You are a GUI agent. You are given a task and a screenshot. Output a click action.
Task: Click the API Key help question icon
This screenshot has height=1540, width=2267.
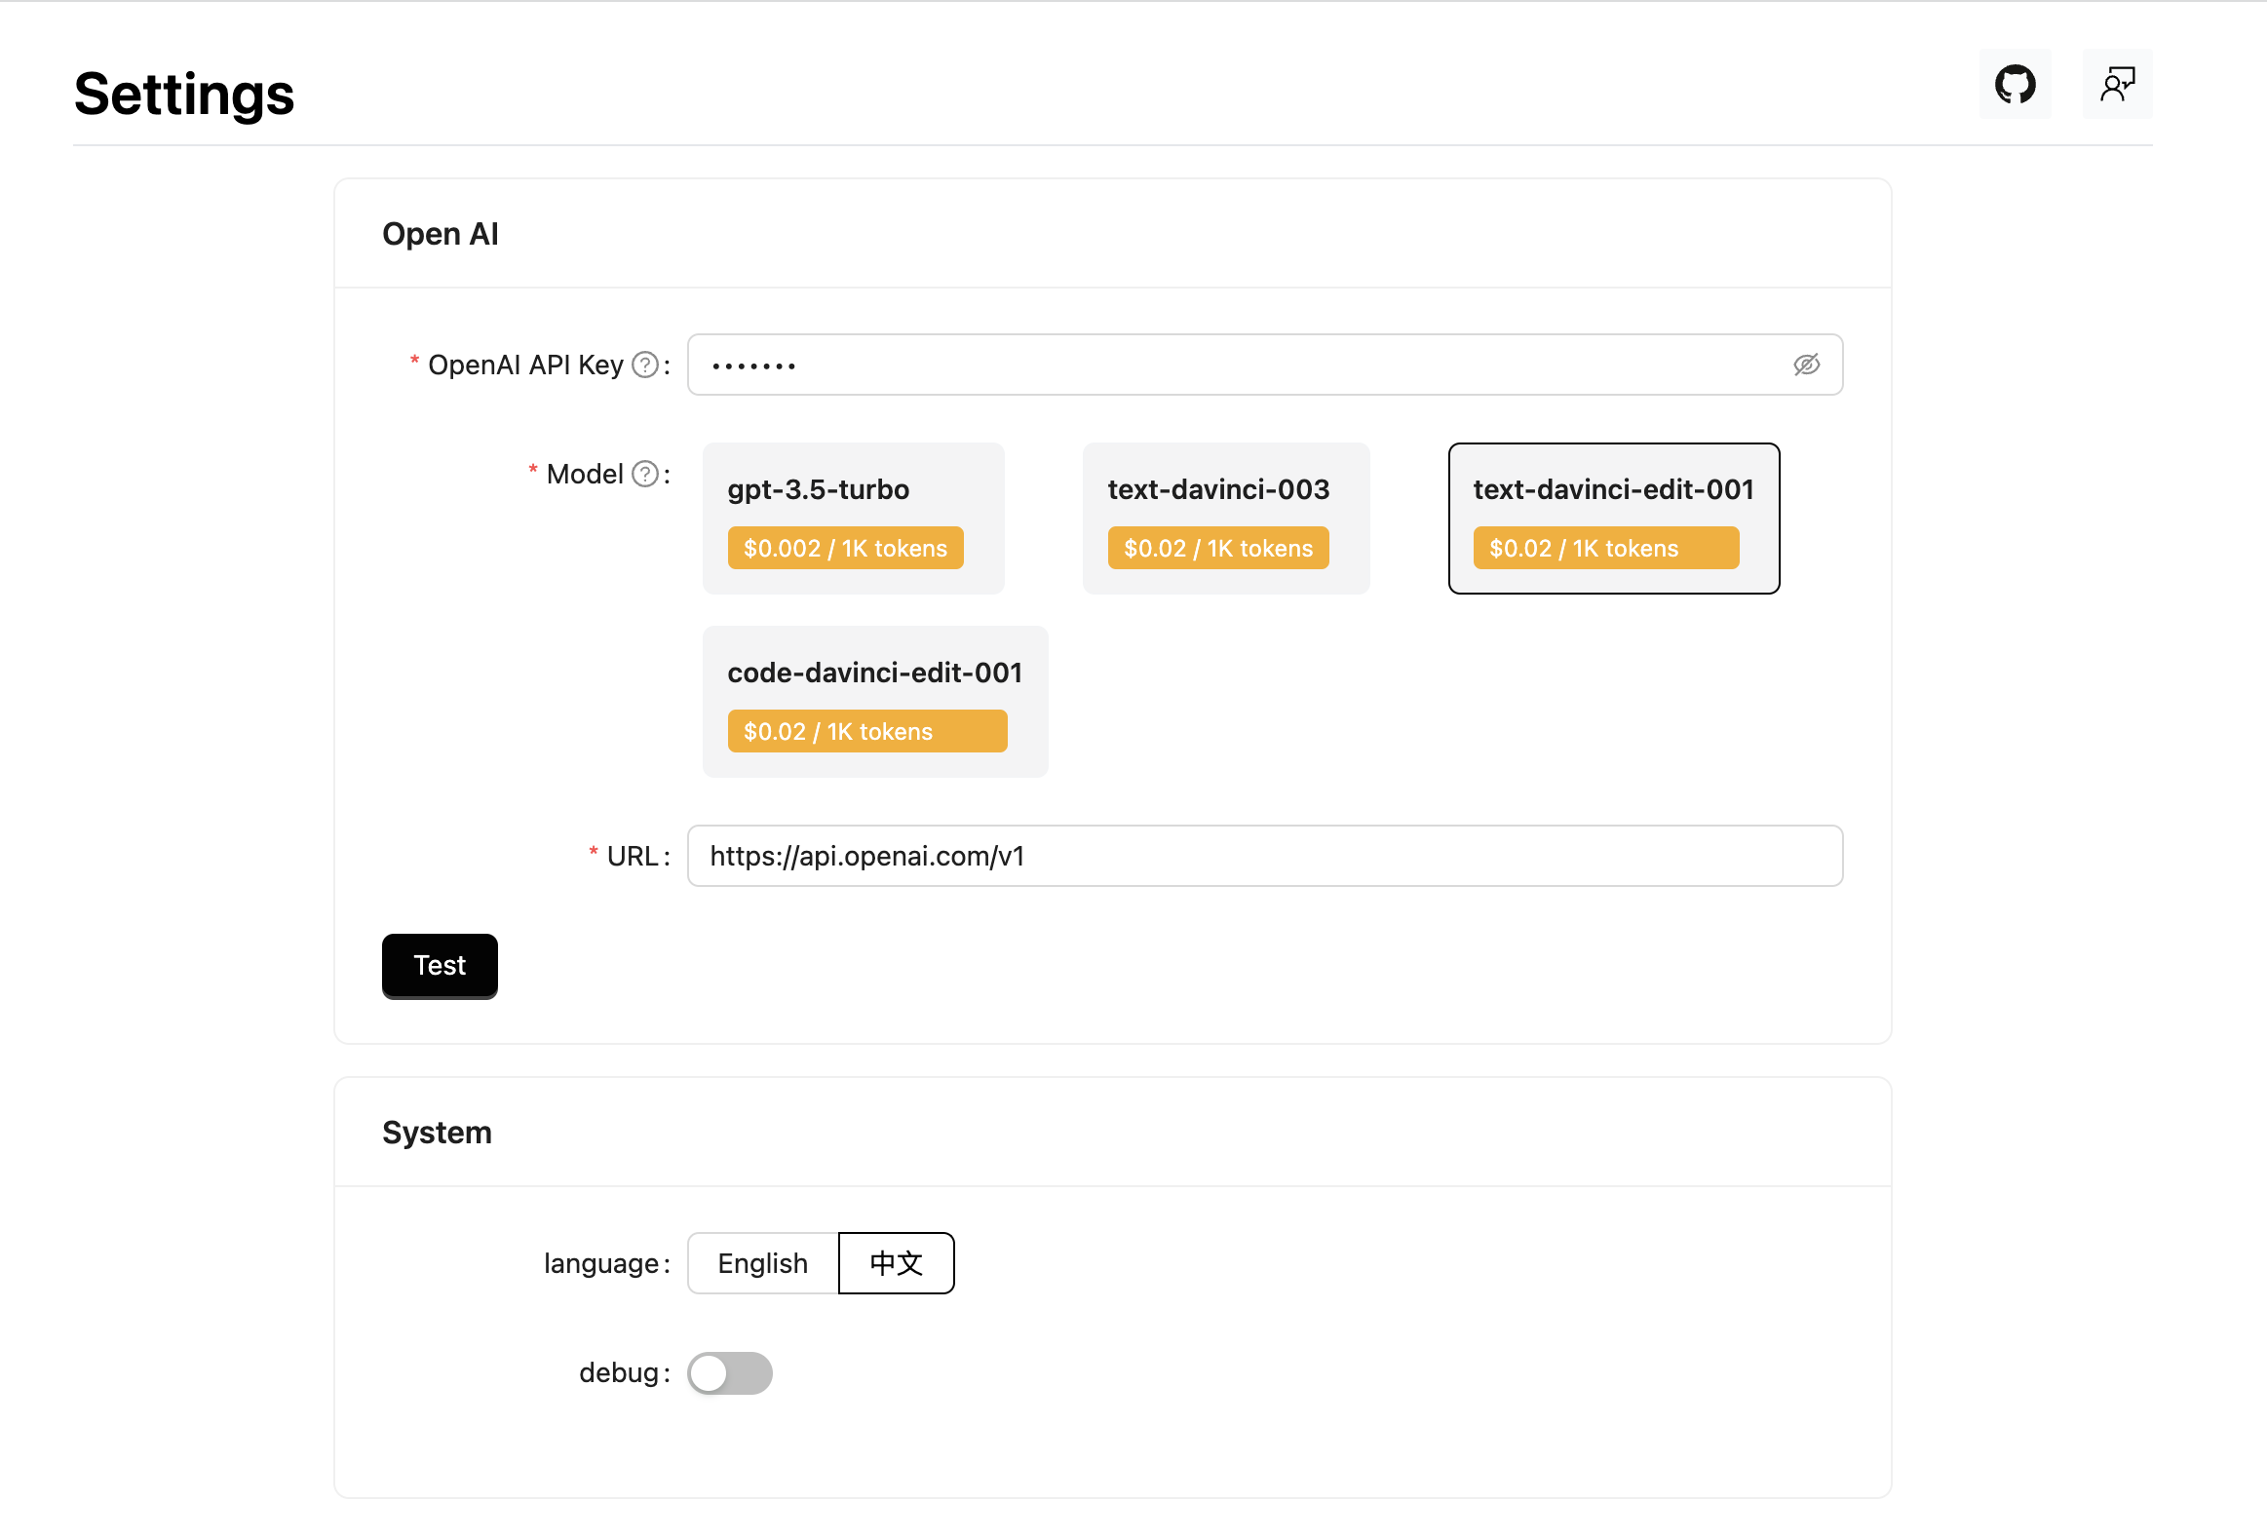click(645, 365)
